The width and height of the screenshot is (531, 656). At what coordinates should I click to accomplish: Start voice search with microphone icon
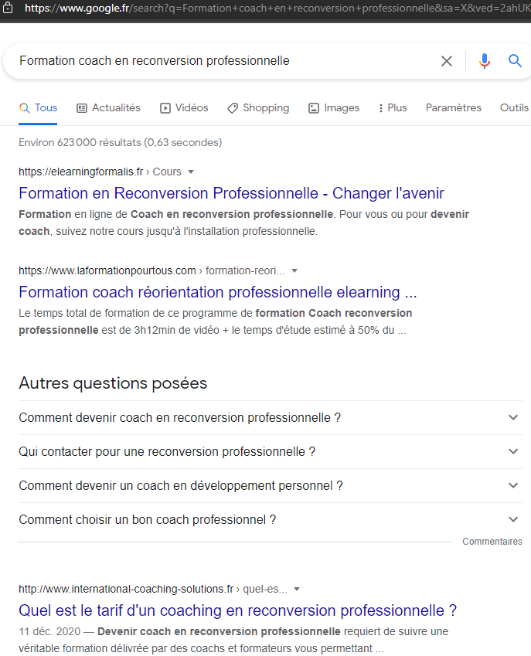485,61
